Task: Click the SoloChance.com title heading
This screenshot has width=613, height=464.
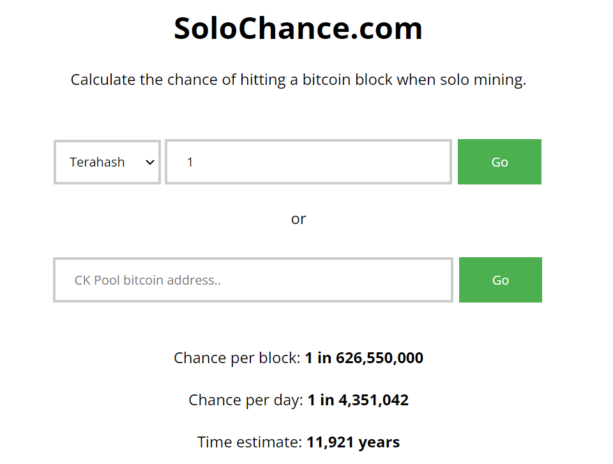Action: (x=298, y=29)
